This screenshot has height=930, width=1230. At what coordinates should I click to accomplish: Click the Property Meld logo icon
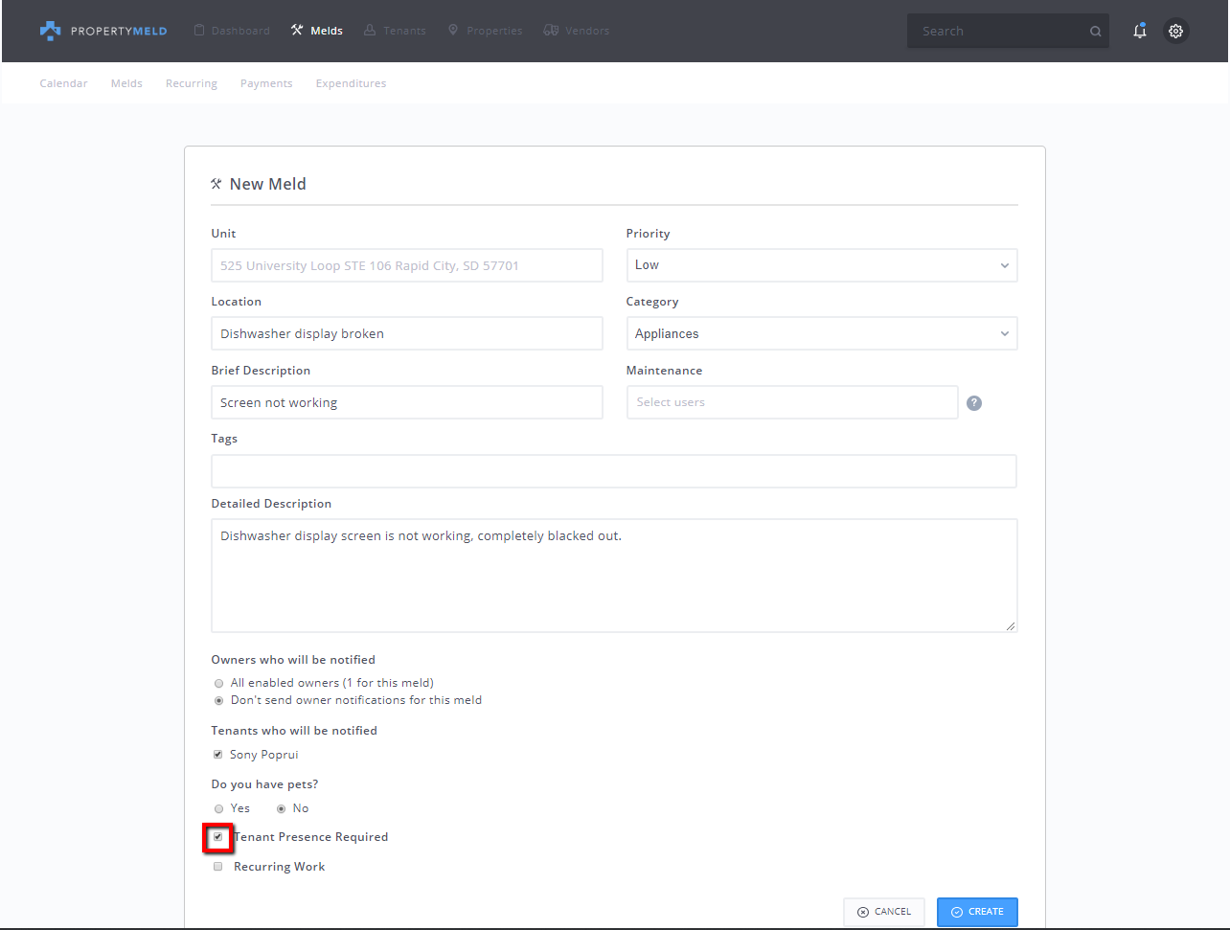point(50,31)
